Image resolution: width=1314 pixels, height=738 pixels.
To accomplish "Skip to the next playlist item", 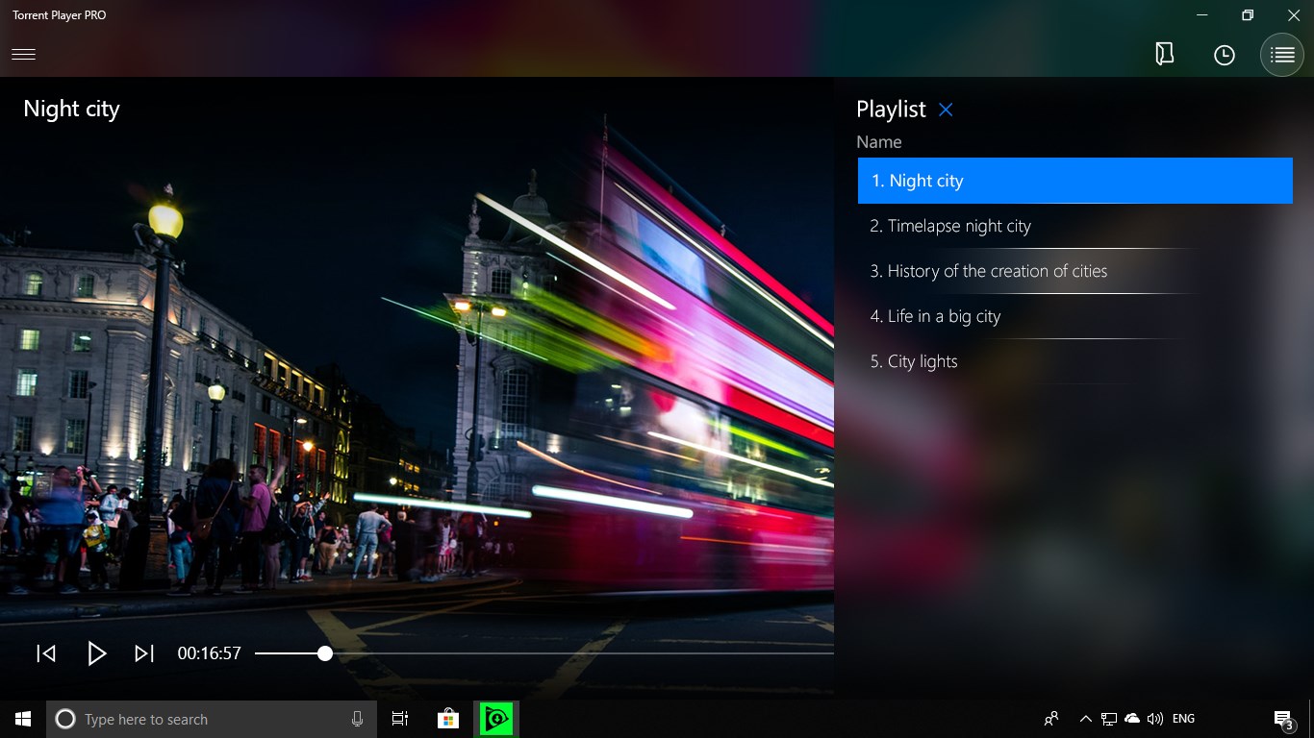I will click(x=143, y=653).
